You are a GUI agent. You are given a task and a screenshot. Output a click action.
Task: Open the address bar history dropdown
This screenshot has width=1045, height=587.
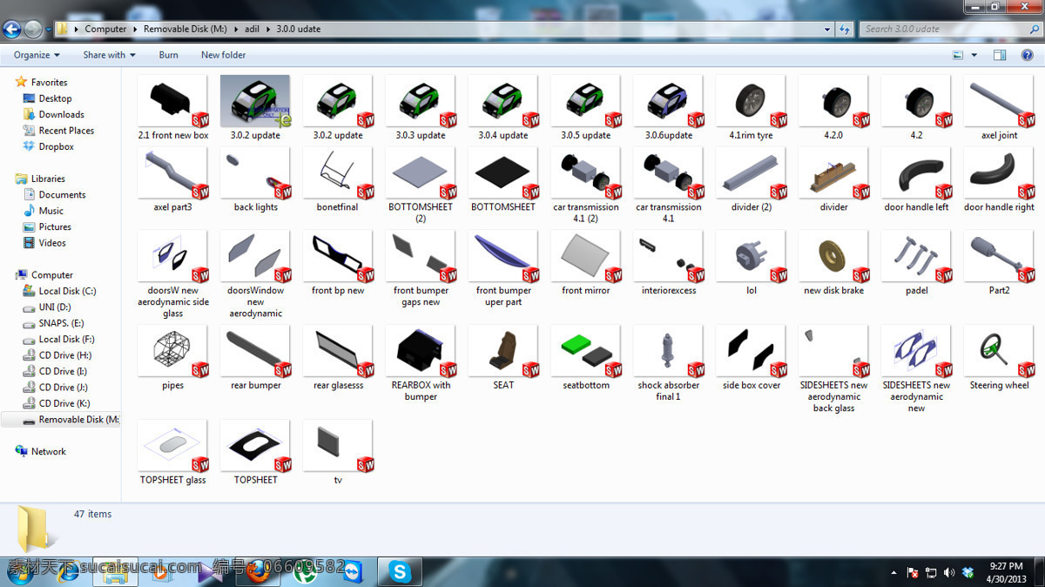[828, 29]
